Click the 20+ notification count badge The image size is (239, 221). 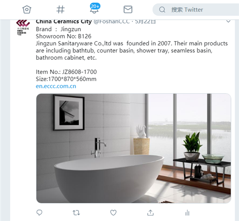[95, 6]
